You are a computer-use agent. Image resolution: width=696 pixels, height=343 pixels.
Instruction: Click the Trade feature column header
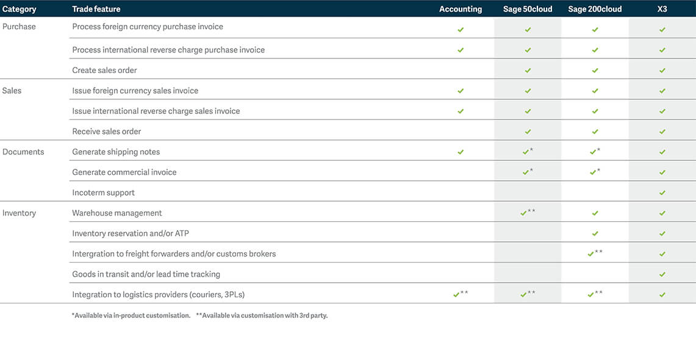[x=96, y=9]
